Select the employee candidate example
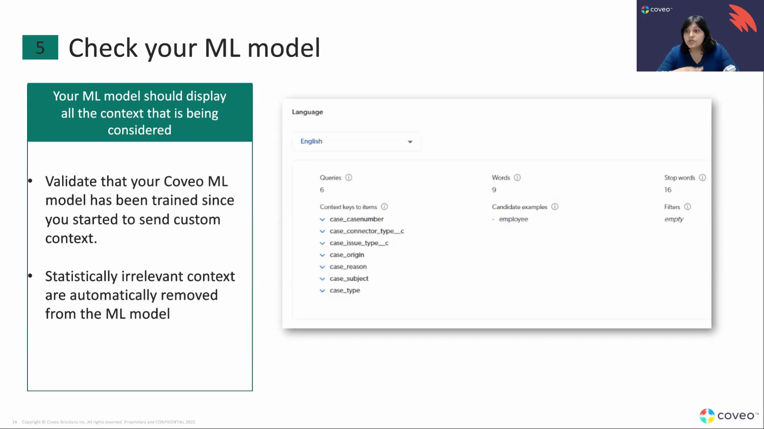The image size is (764, 429). (x=513, y=219)
